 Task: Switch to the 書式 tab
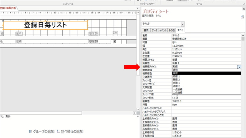pos(146,30)
